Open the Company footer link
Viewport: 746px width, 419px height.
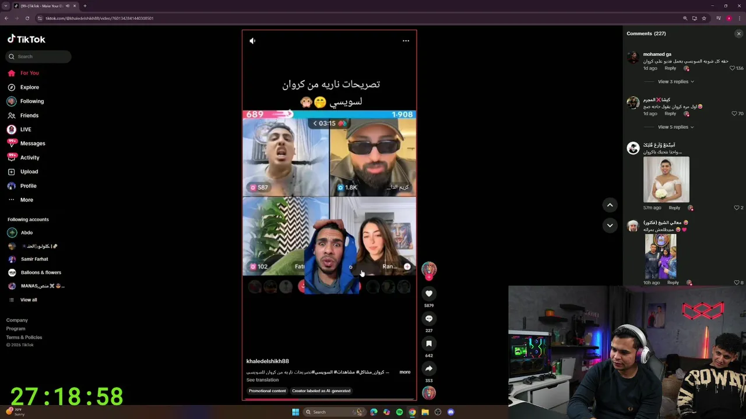pos(17,320)
